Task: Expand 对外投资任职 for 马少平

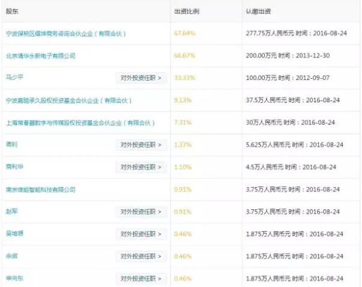Action: (141, 78)
